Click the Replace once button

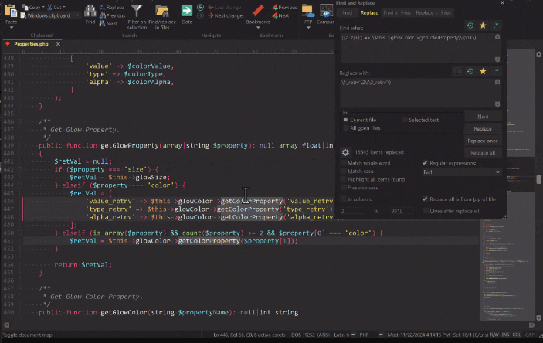(x=483, y=141)
